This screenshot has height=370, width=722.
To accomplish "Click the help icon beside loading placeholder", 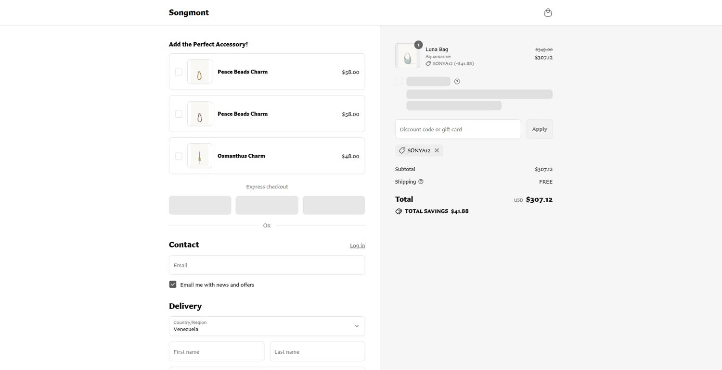I will click(x=457, y=82).
